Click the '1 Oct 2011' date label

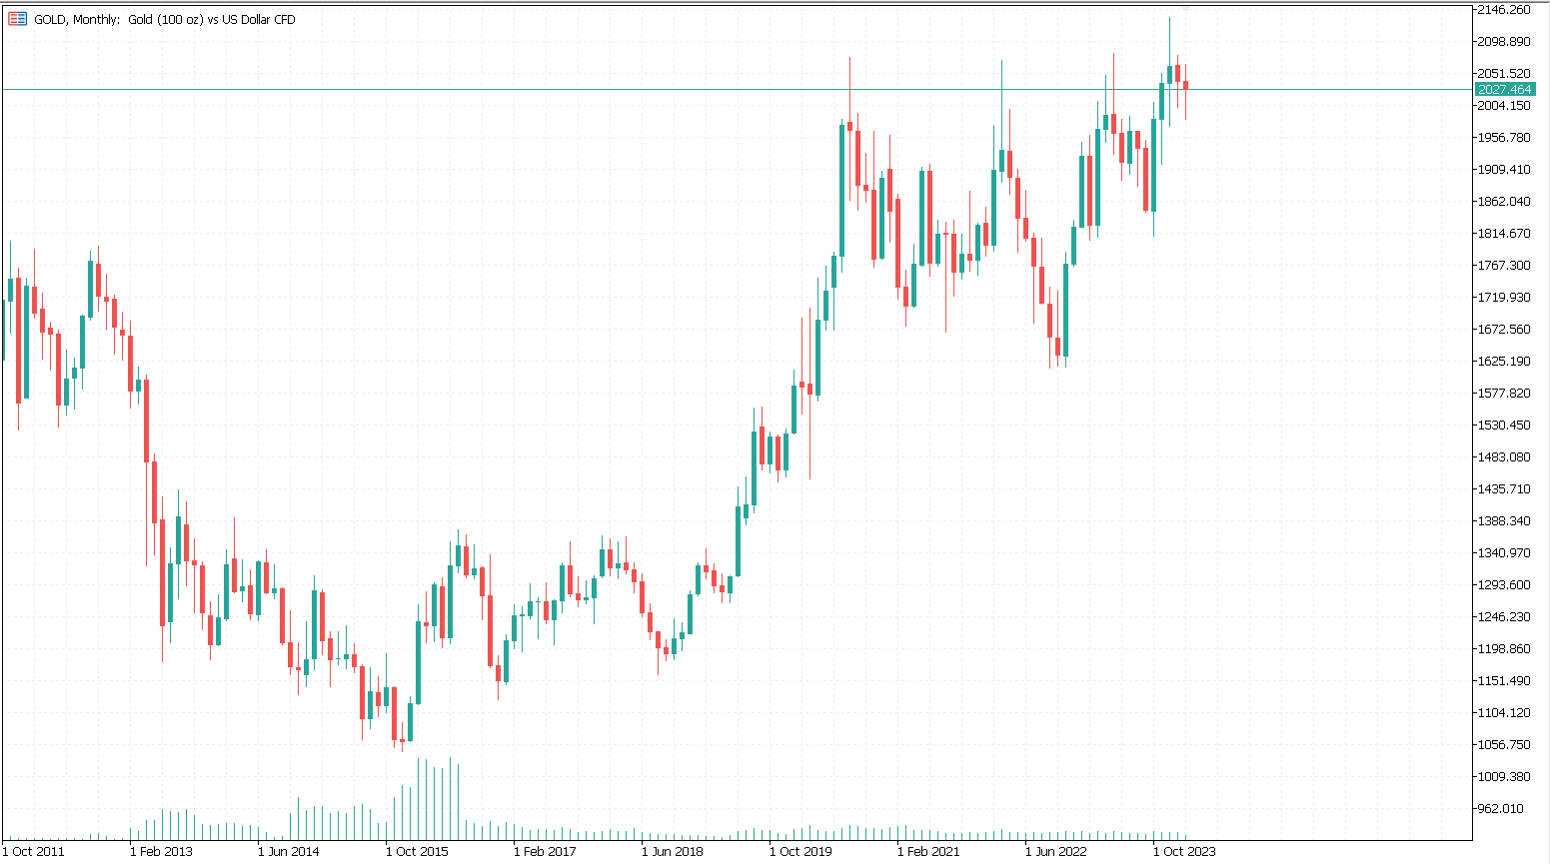tap(33, 852)
